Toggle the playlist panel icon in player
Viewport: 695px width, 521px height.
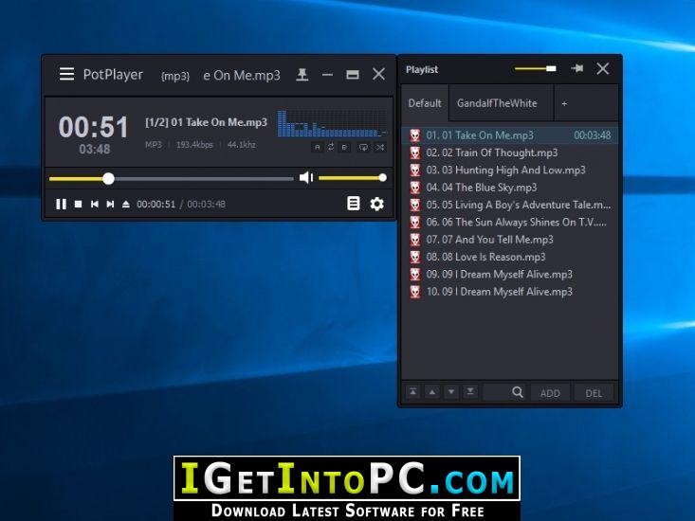[354, 204]
